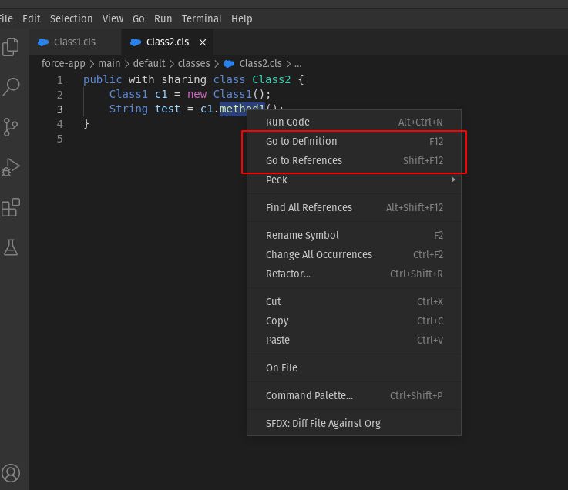
Task: Choose Paste from context menu
Action: (x=354, y=340)
